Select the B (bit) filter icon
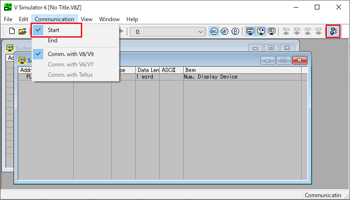 click(235, 32)
